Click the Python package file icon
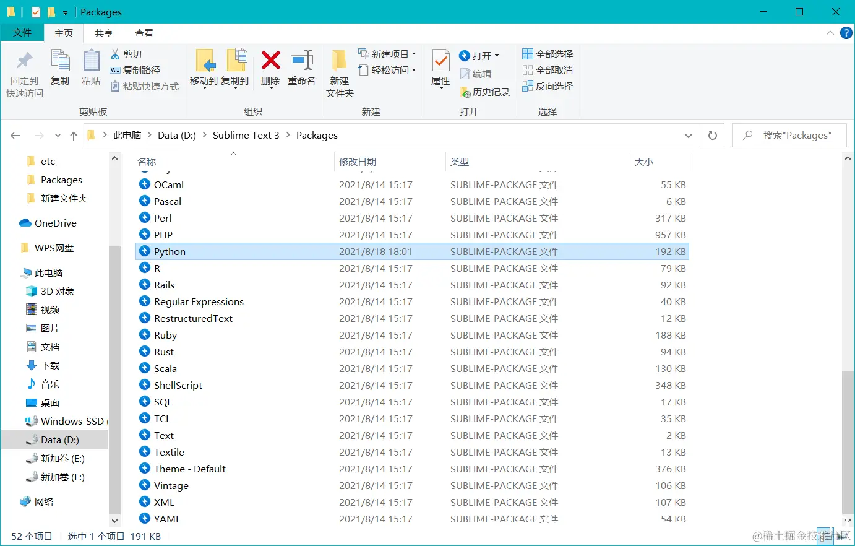The height and width of the screenshot is (546, 855). tap(144, 251)
